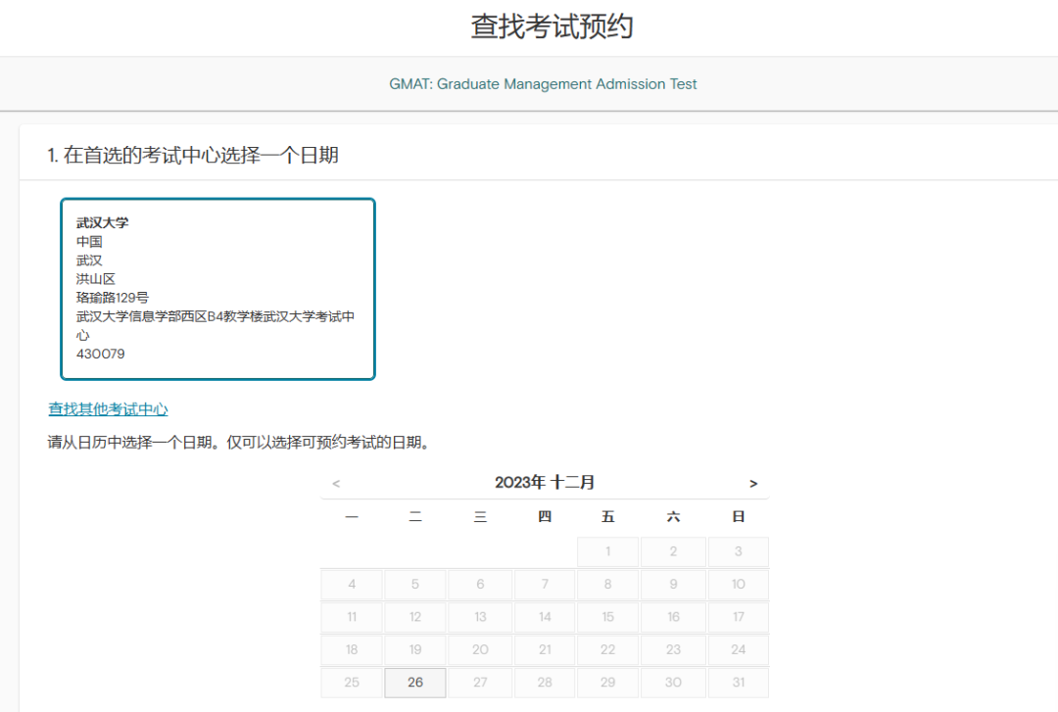Click date 2 in the calendar
This screenshot has height=712, width=1058.
pos(673,551)
